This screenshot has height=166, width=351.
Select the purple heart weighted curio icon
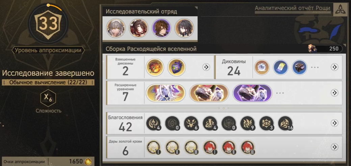click(177, 67)
